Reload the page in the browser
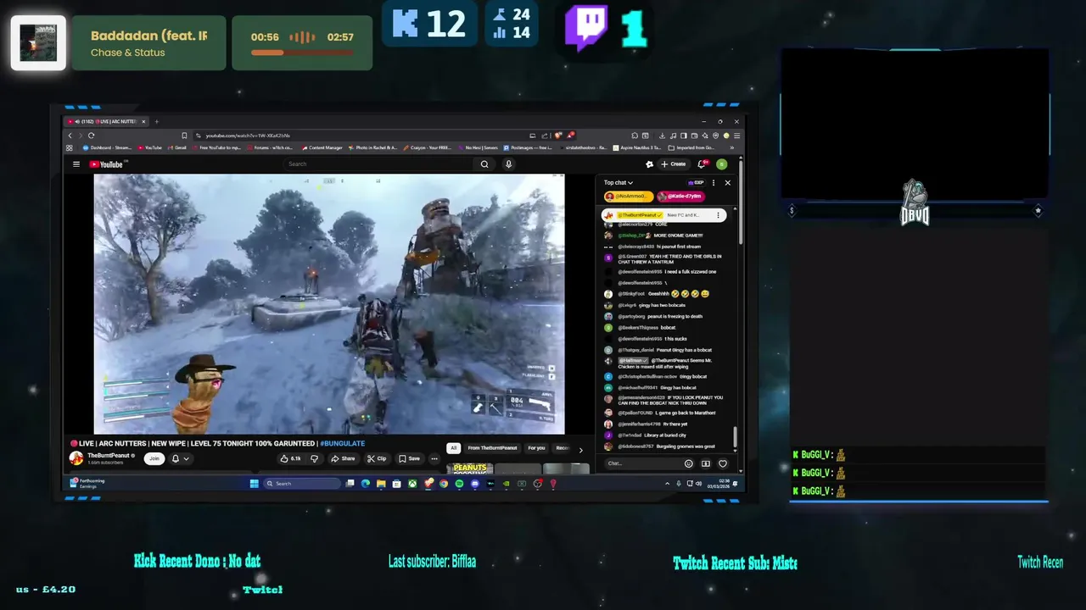Viewport: 1086px width, 610px height. 91,136
